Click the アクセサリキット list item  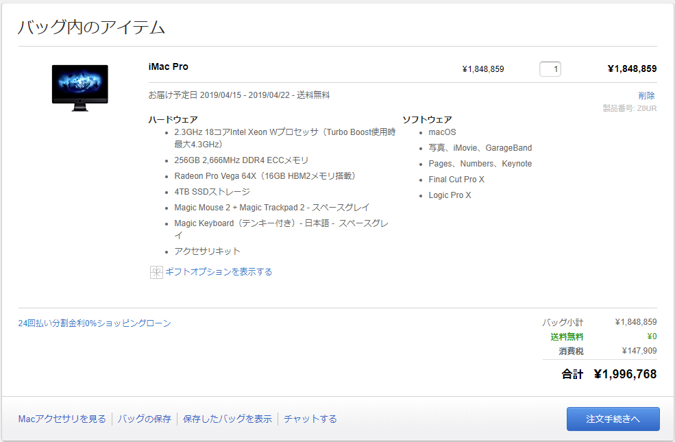[x=207, y=251]
